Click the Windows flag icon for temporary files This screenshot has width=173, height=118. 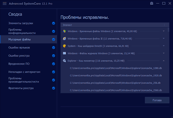[x=64, y=31]
